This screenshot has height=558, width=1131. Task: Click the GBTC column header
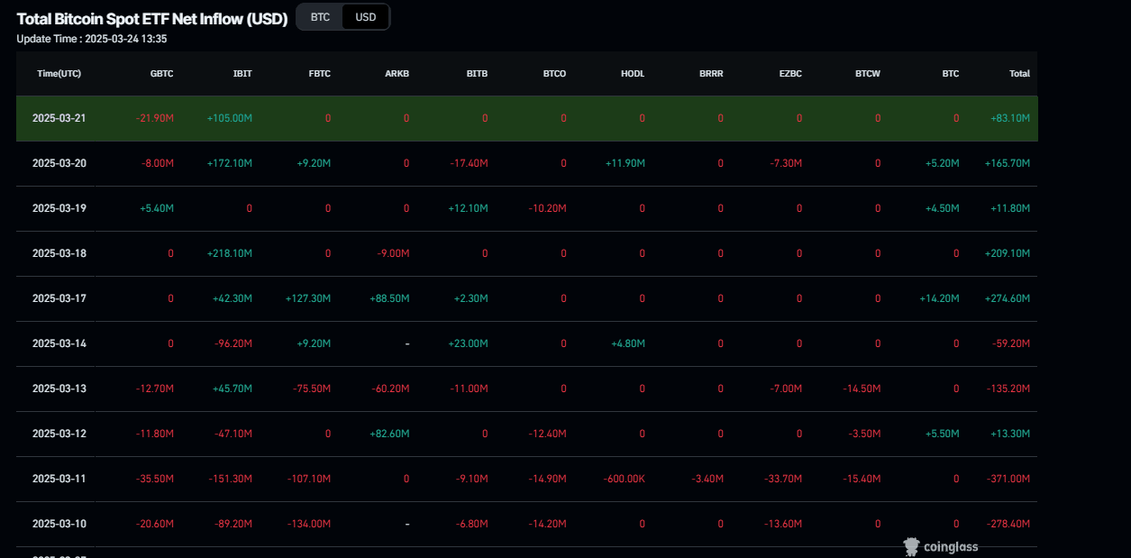point(161,74)
